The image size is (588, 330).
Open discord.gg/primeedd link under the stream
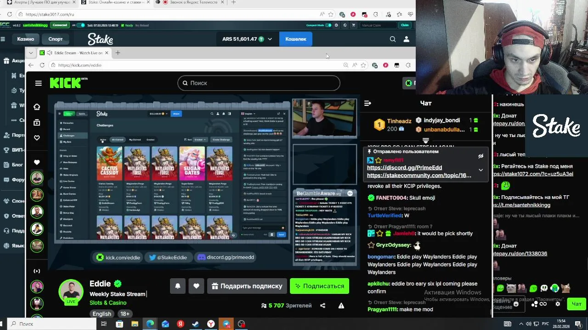[x=226, y=257]
